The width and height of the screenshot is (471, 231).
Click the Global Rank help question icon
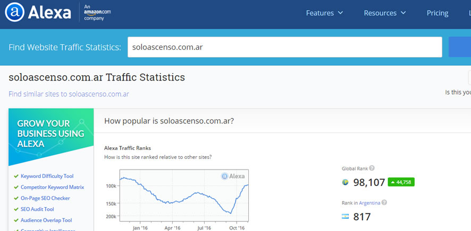(x=372, y=168)
